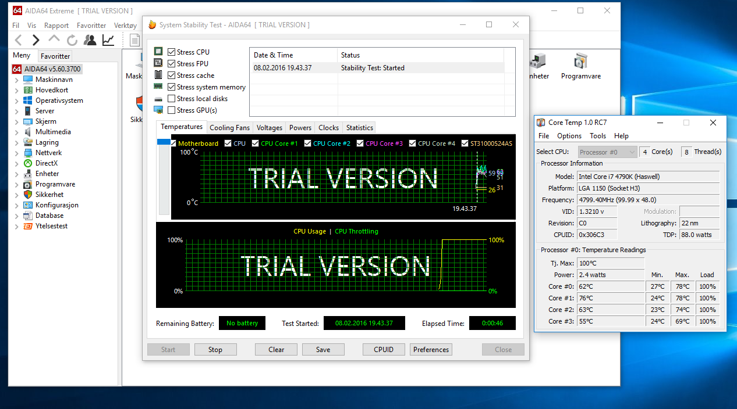Expand the Skjerm tree node
This screenshot has height=409, width=737.
point(16,121)
